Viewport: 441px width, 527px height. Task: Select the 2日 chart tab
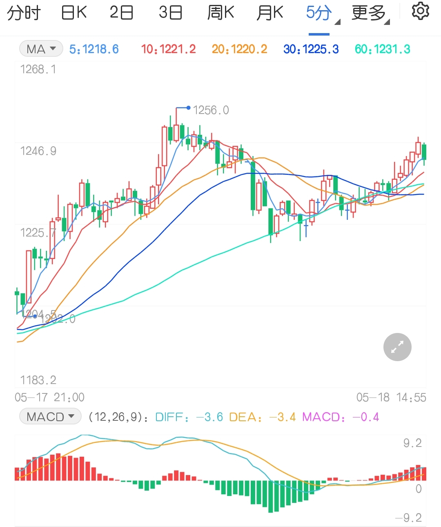121,13
